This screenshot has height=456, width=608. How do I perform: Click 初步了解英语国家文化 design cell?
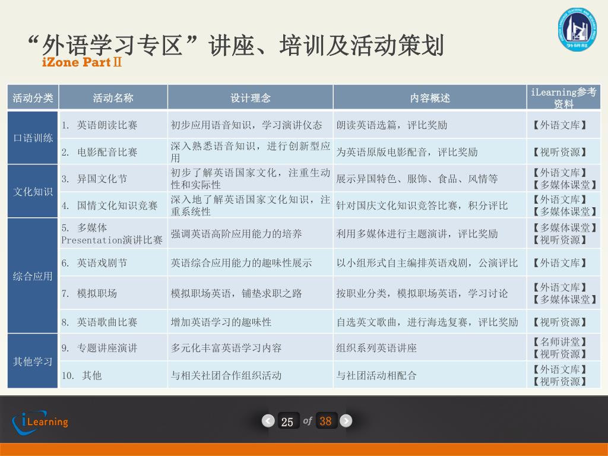point(251,178)
